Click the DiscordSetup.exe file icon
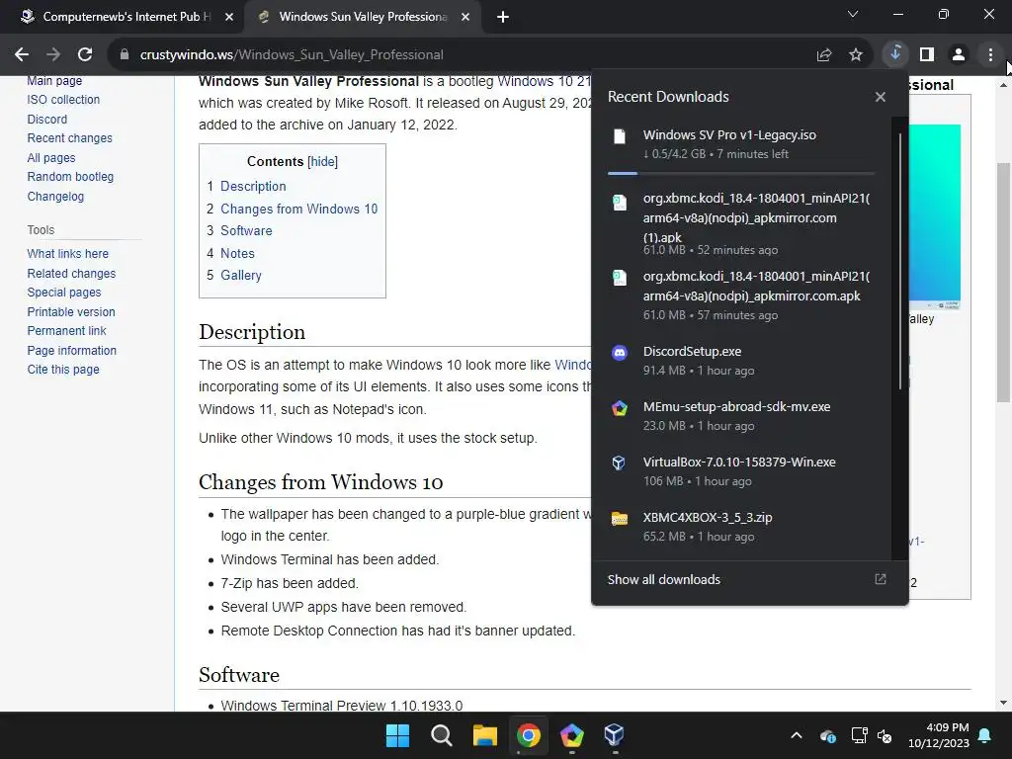 pyautogui.click(x=620, y=353)
